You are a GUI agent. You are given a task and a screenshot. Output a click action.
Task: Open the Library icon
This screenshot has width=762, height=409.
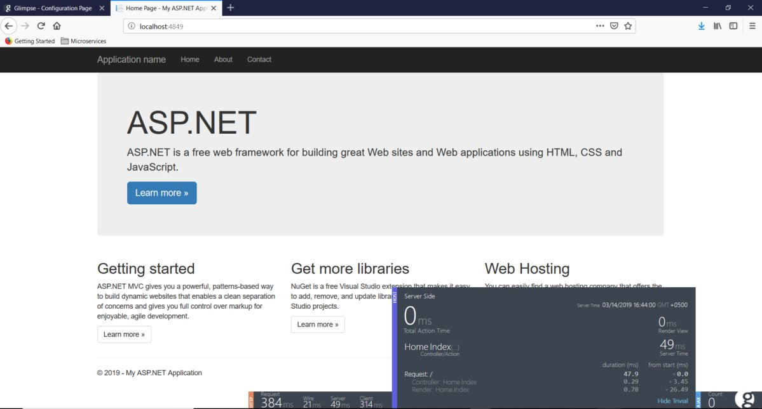point(718,26)
